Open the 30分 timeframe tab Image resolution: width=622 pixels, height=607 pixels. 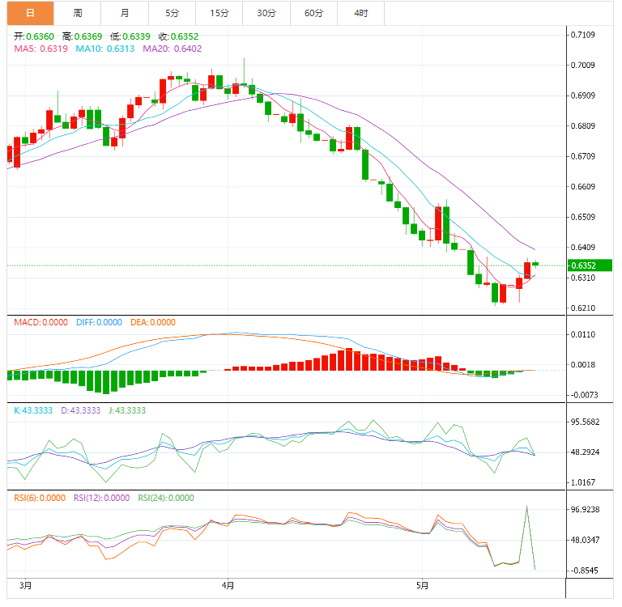pyautogui.click(x=266, y=13)
